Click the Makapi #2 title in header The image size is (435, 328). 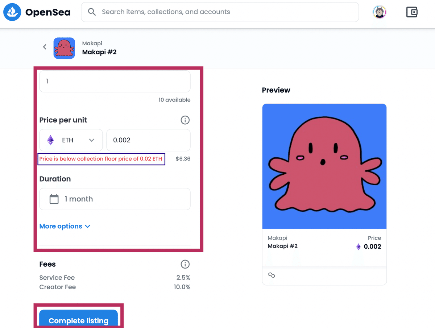pos(99,52)
